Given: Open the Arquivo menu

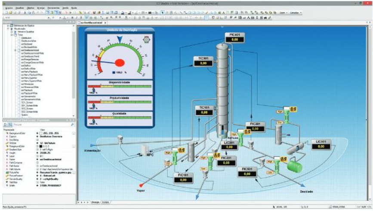Looking at the screenshot, I should [9, 8].
